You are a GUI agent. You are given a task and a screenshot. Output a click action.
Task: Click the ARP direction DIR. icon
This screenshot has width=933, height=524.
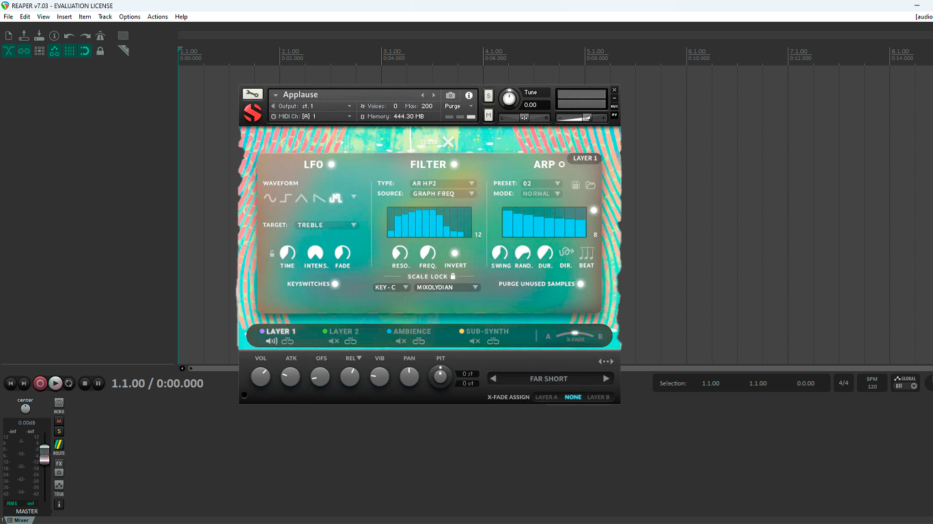tap(566, 252)
